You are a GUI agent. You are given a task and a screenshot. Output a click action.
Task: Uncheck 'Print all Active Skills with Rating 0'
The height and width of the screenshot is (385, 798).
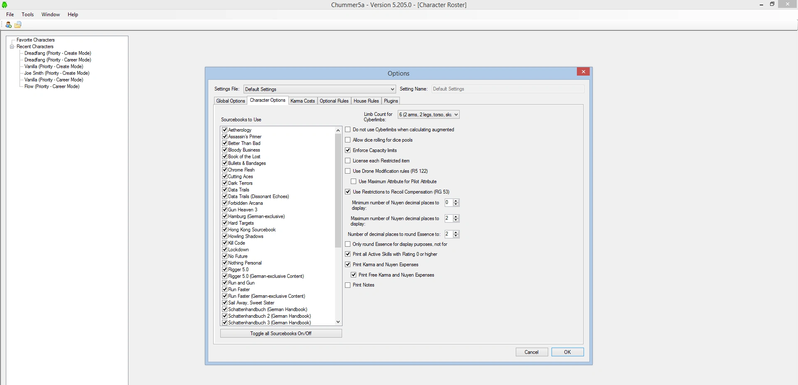pyautogui.click(x=348, y=254)
